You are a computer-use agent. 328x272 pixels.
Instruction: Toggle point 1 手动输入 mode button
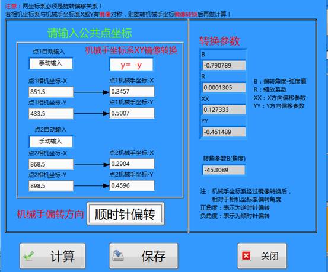[x=51, y=63]
